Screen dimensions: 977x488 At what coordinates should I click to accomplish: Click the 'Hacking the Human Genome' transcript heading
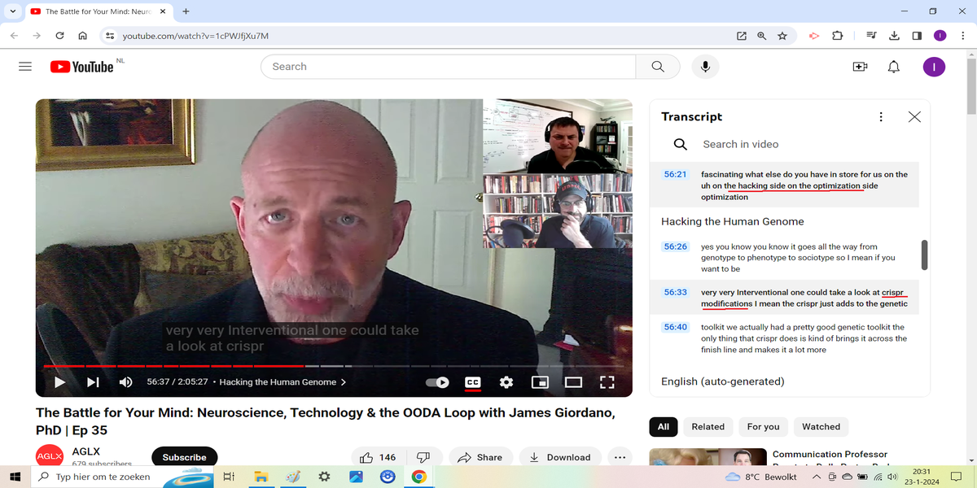coord(733,221)
